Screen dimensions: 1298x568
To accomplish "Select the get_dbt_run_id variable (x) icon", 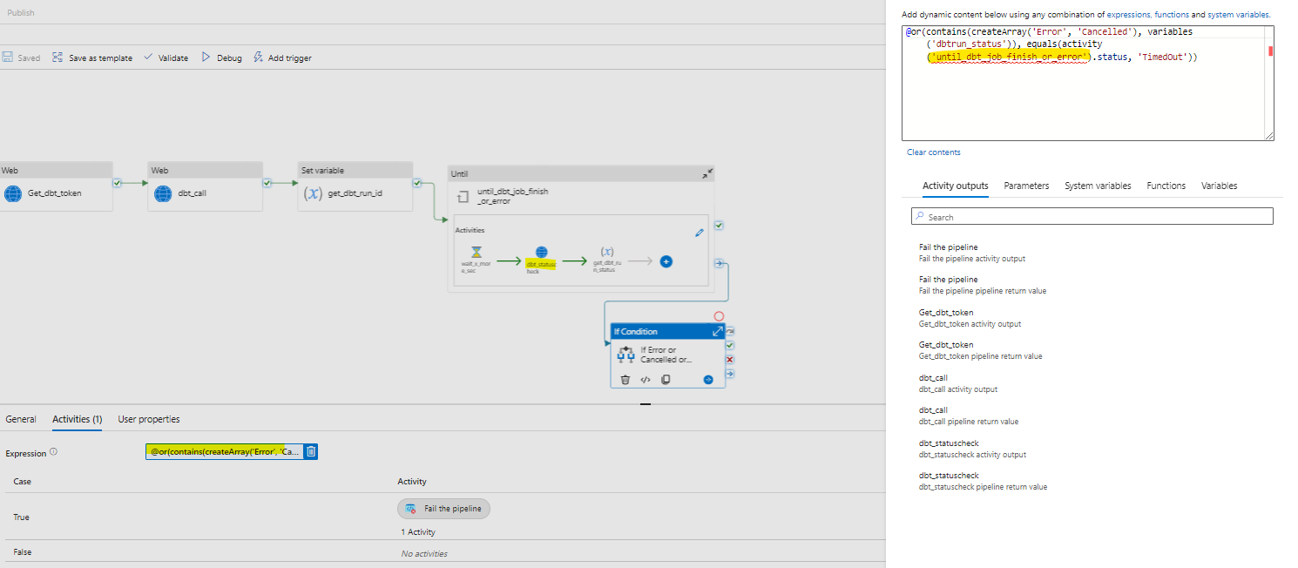I will 313,193.
